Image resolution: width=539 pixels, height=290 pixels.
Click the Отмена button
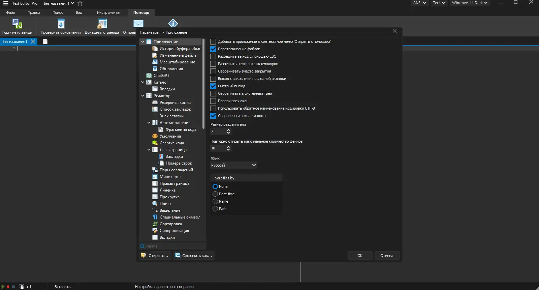point(387,256)
